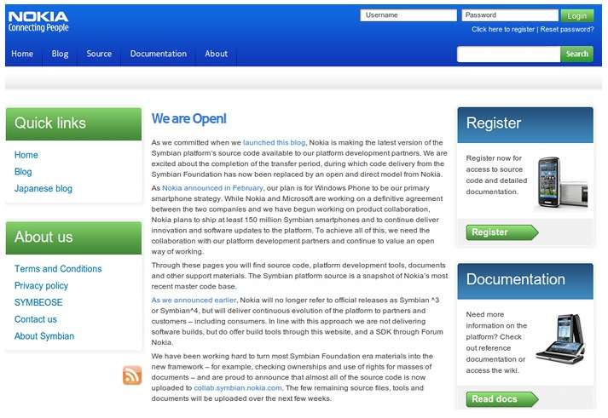Open the SYMBEOSE link
This screenshot has width=608, height=418.
38,302
